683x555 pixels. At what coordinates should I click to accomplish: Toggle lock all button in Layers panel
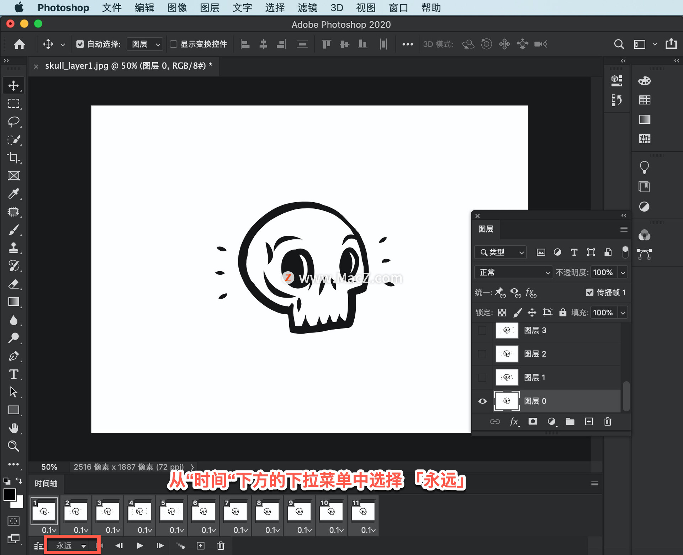coord(562,313)
